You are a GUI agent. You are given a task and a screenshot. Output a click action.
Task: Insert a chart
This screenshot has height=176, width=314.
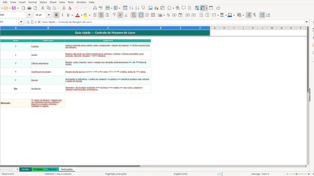tap(156, 8)
